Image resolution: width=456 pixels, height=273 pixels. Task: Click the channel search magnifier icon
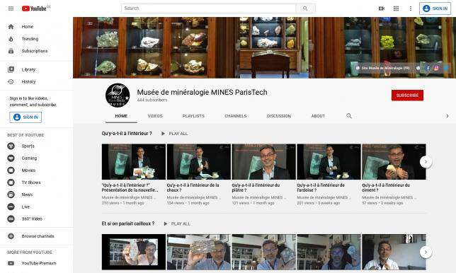[349, 116]
